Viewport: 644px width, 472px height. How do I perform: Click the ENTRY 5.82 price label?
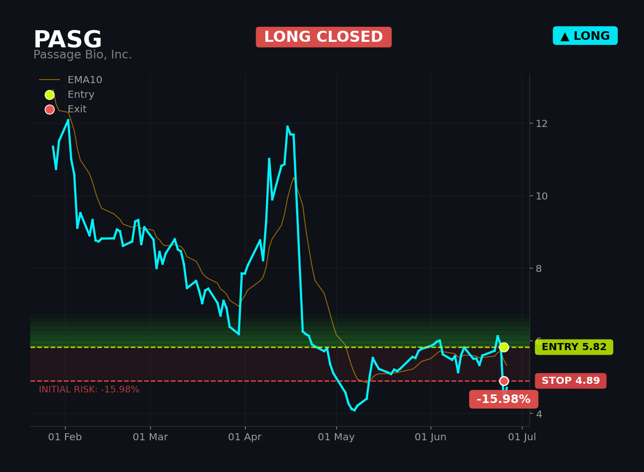tap(574, 347)
